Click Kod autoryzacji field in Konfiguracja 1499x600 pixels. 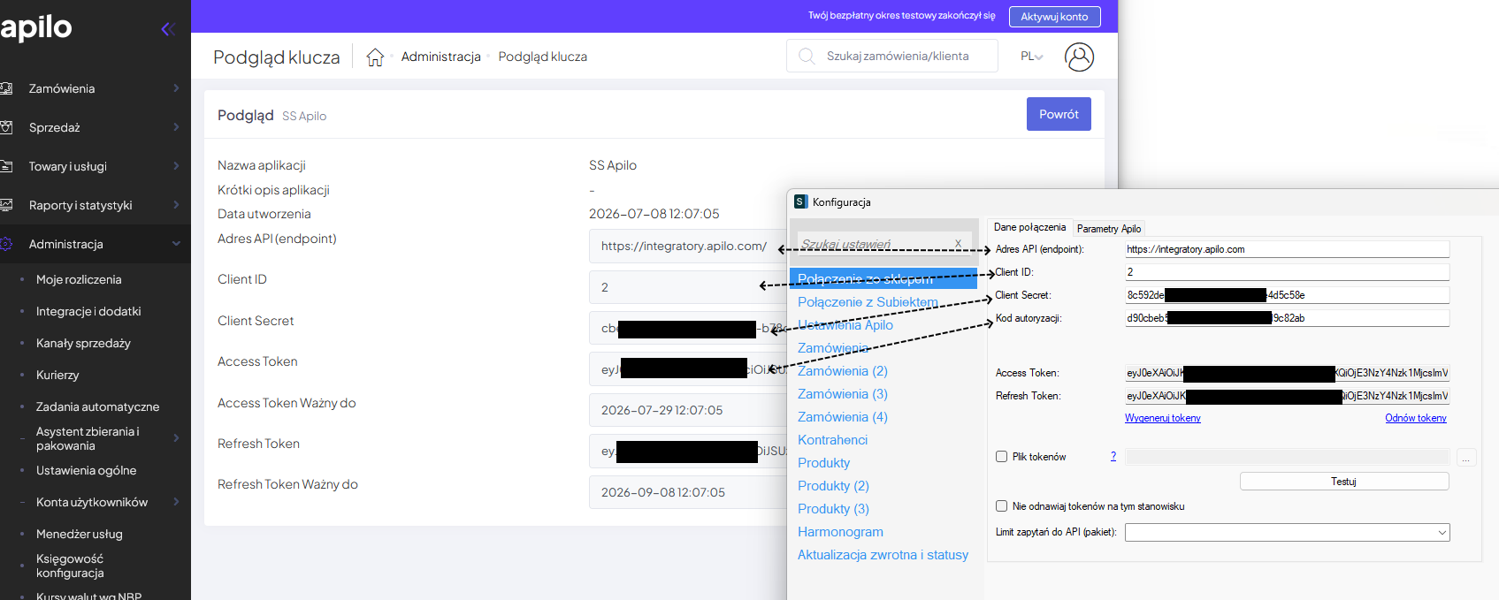(x=1287, y=318)
